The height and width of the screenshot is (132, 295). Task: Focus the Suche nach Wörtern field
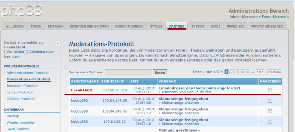tap(128, 72)
